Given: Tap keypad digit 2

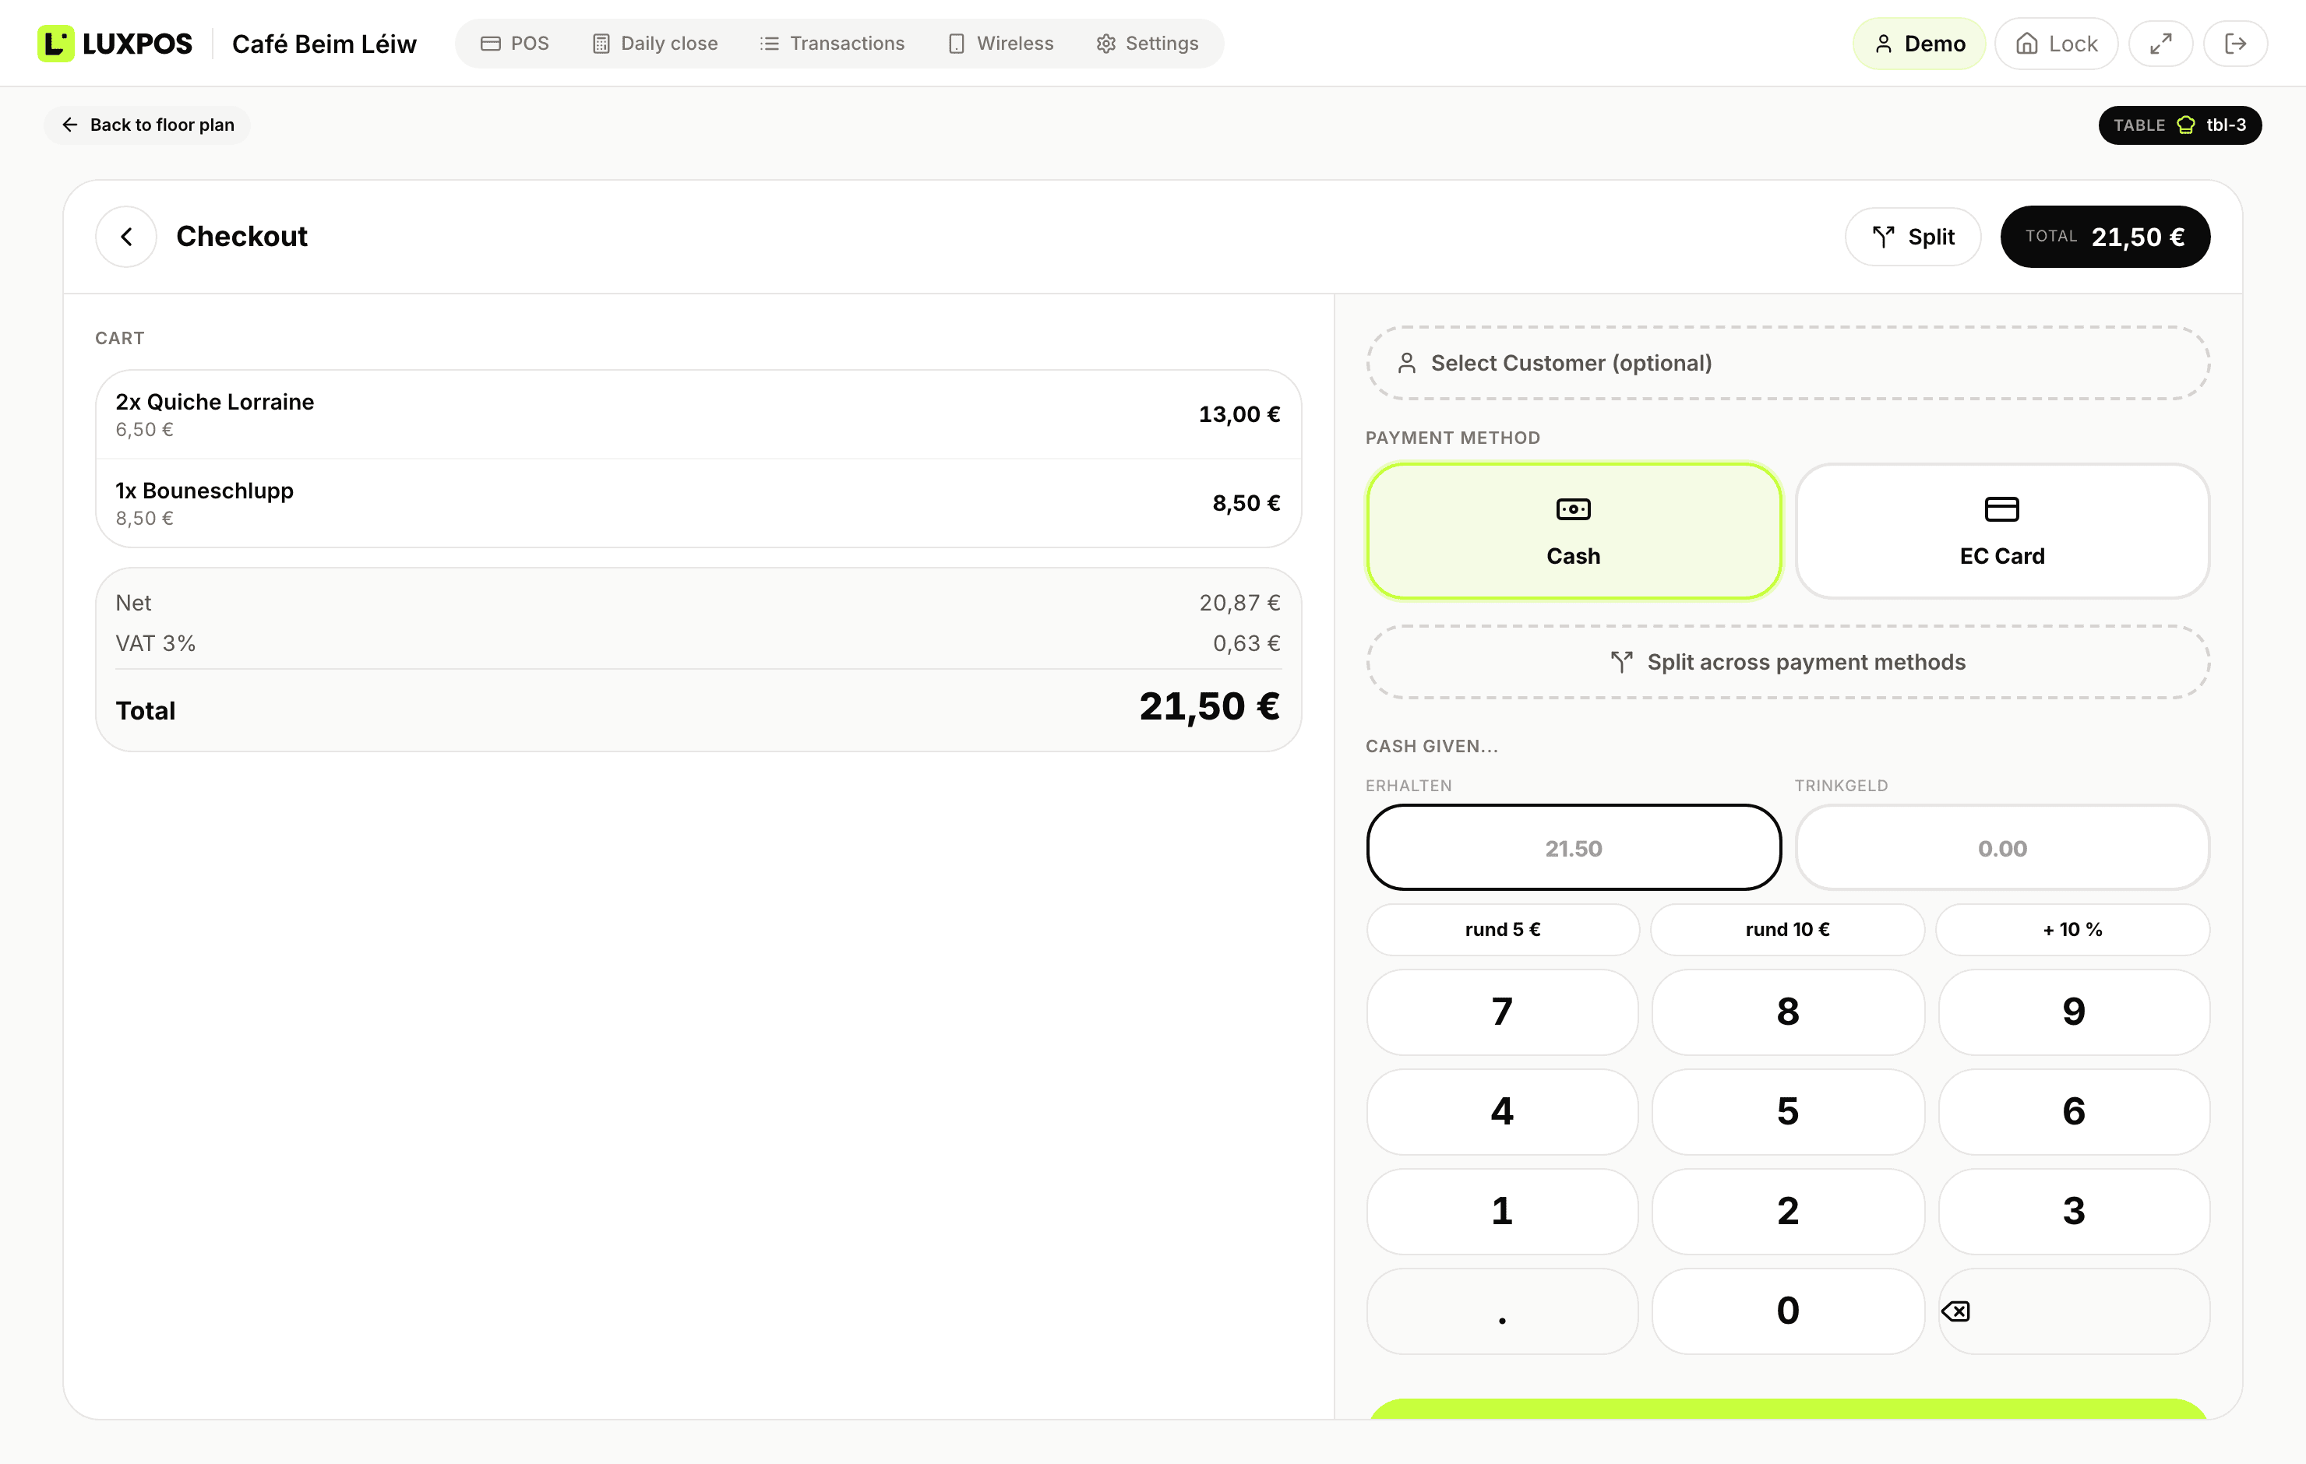Looking at the screenshot, I should 1788,1211.
